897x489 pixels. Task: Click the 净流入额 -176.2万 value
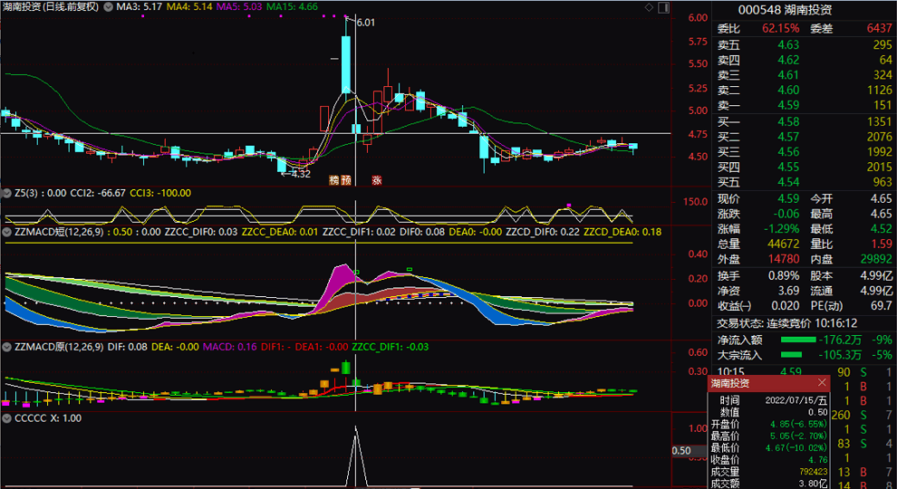(840, 340)
